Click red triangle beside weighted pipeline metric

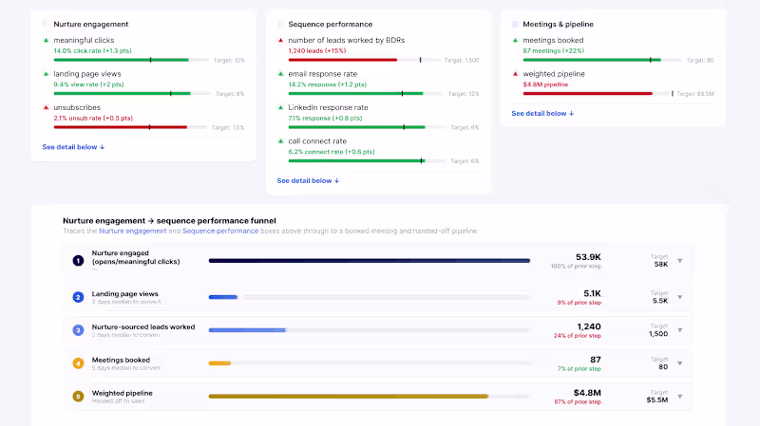tap(515, 74)
